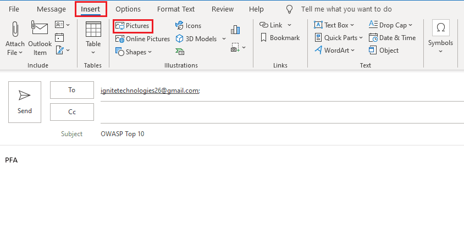Switch to the Review tab
Viewport: 464px width, 241px height.
(223, 9)
